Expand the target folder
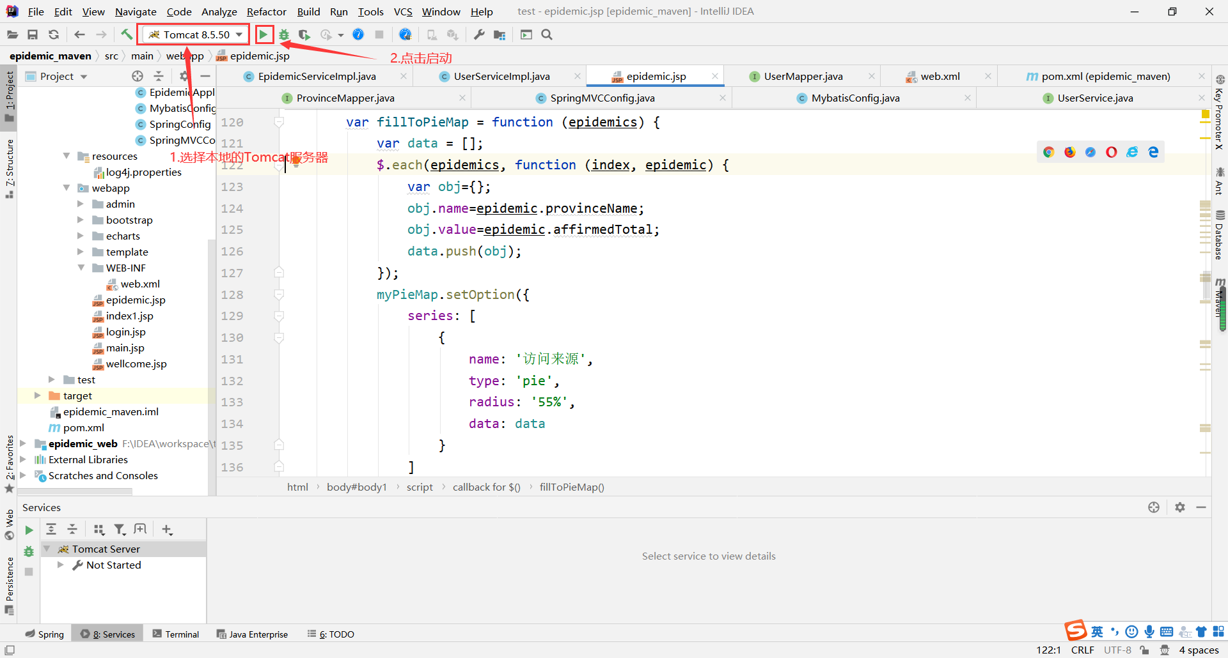1228x658 pixels. point(38,395)
